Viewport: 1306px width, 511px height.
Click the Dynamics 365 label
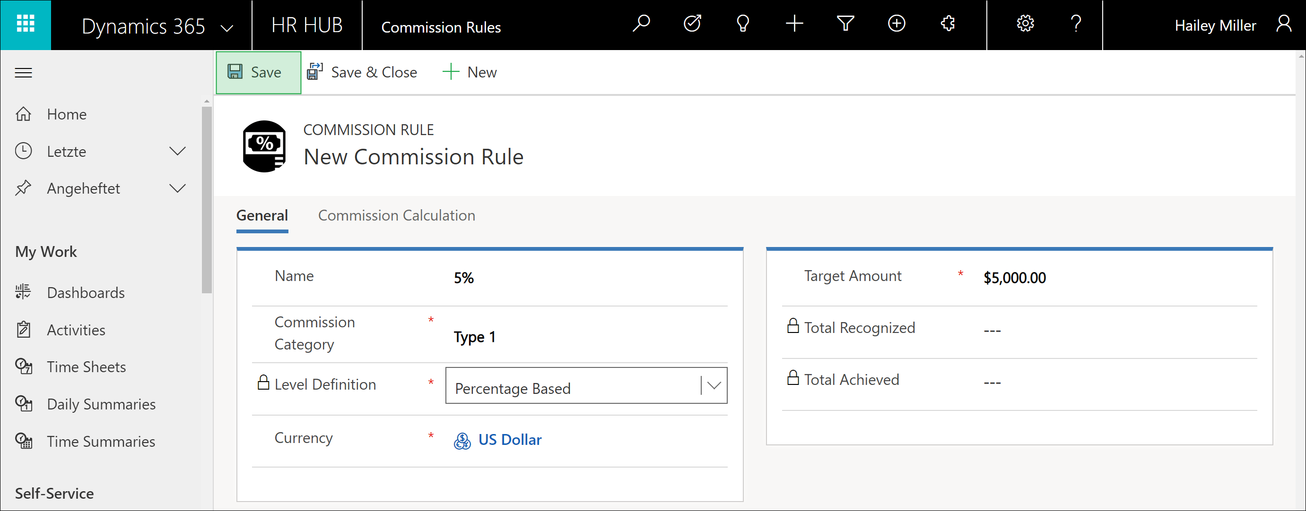point(143,26)
